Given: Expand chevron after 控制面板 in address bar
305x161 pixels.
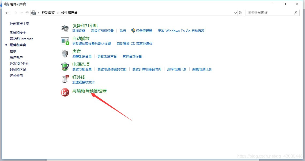Looking at the screenshot, I should tap(58, 13).
